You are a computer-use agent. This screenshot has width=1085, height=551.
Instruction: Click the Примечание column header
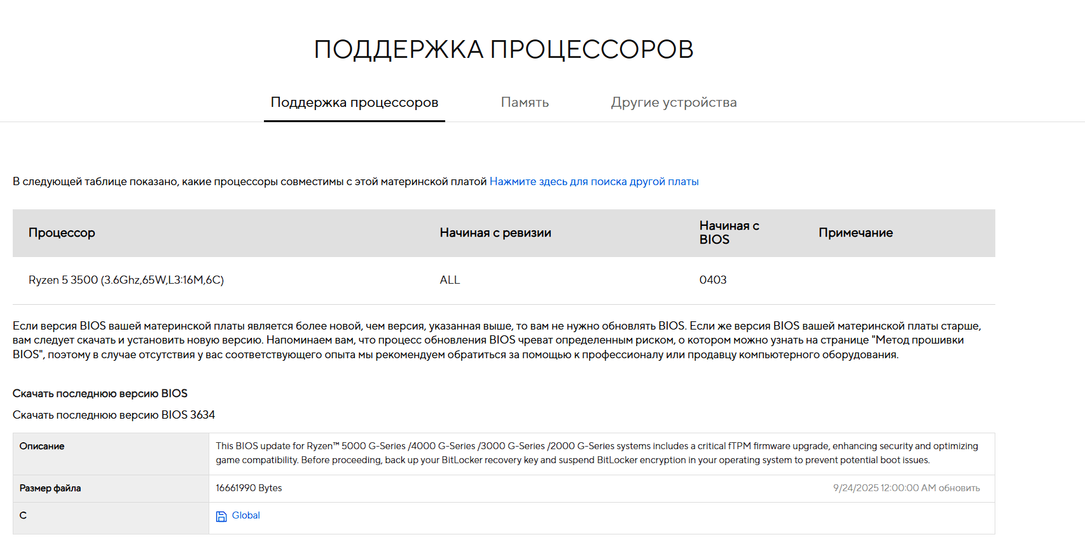click(855, 233)
